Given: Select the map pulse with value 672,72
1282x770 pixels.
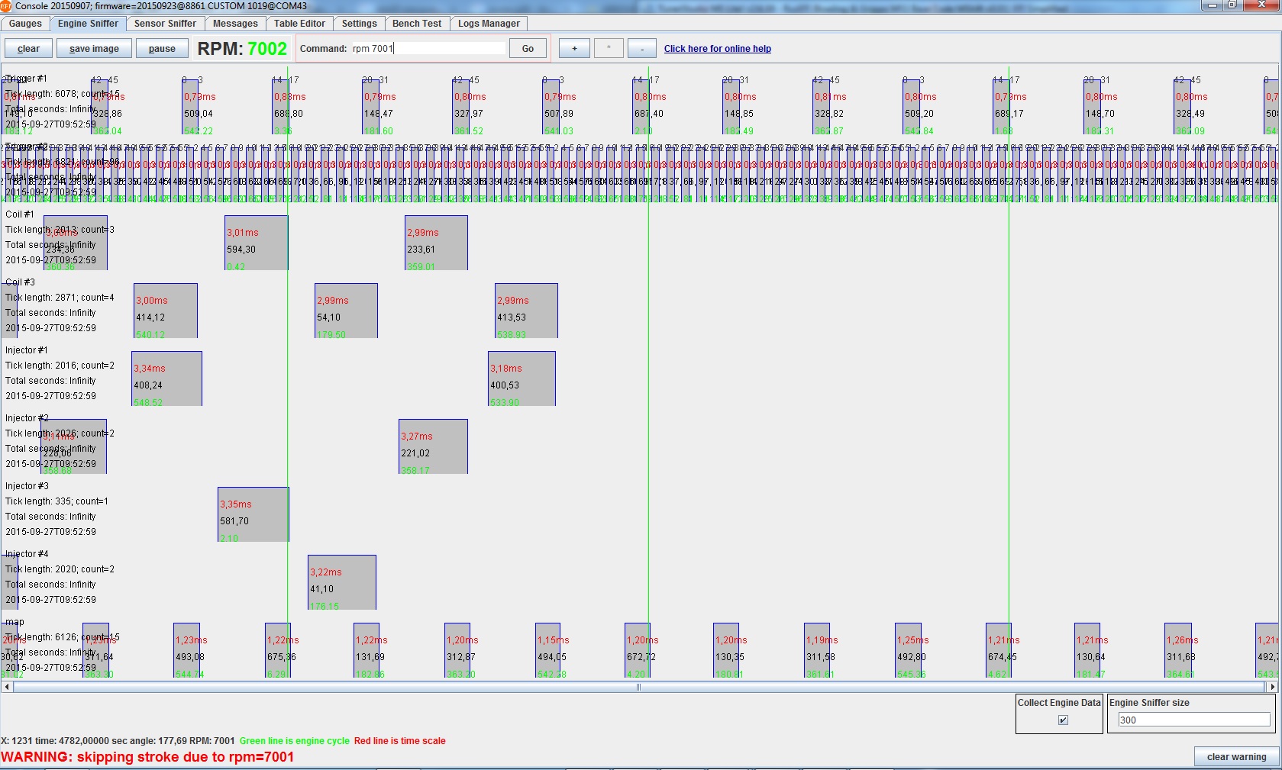Looking at the screenshot, I should (x=638, y=650).
